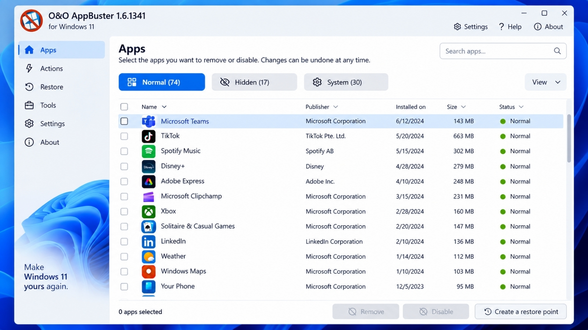Click the 663 MB size cell

click(x=463, y=136)
